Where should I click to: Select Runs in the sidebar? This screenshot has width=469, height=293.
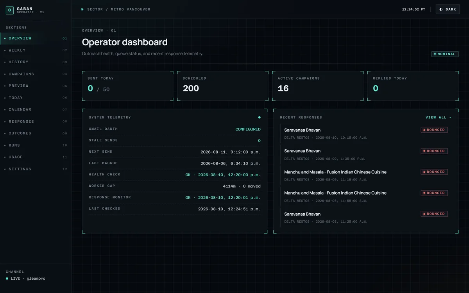tap(36, 145)
